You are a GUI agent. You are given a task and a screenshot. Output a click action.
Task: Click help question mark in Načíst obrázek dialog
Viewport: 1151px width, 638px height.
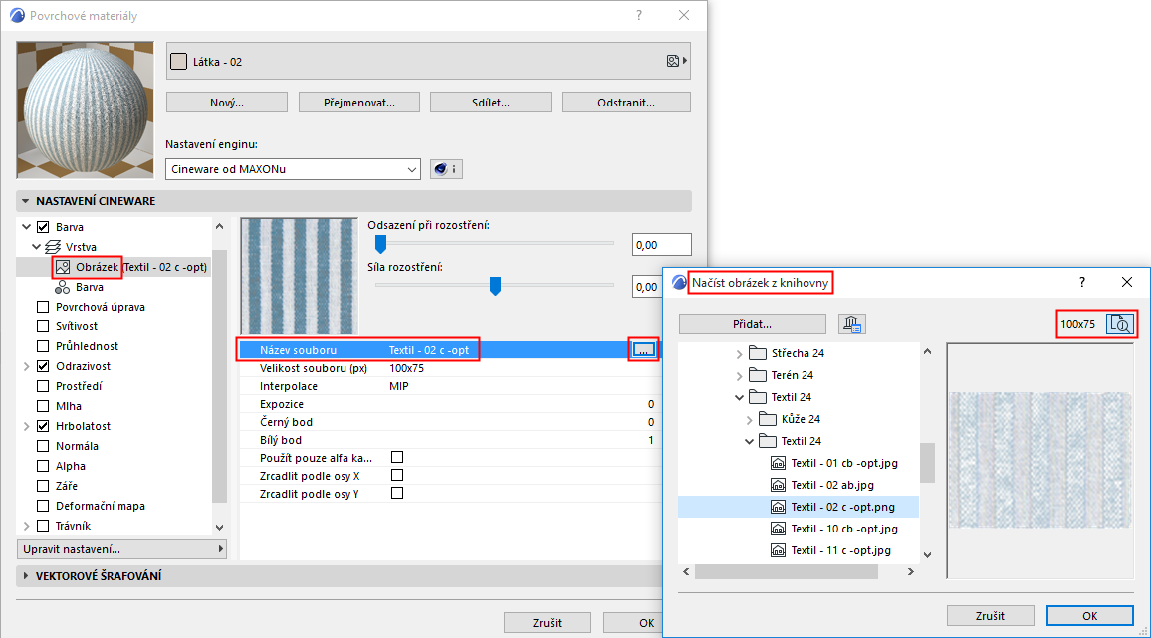point(1082,282)
